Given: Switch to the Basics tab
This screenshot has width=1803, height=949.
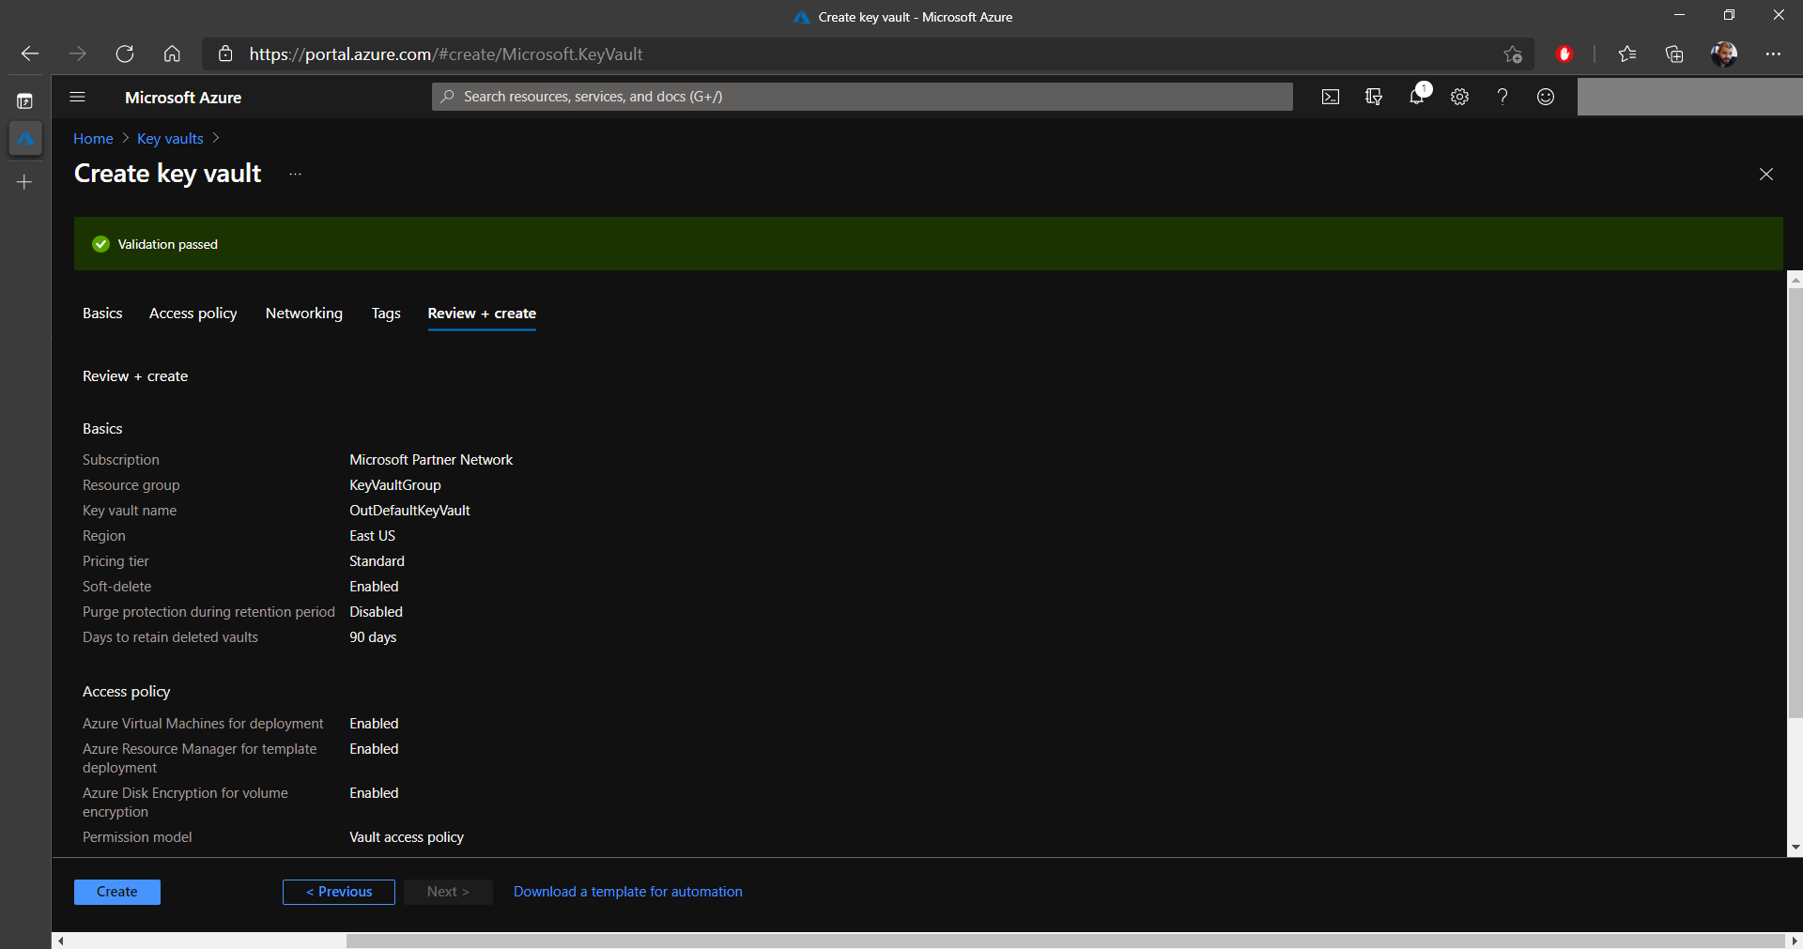Looking at the screenshot, I should pyautogui.click(x=102, y=314).
